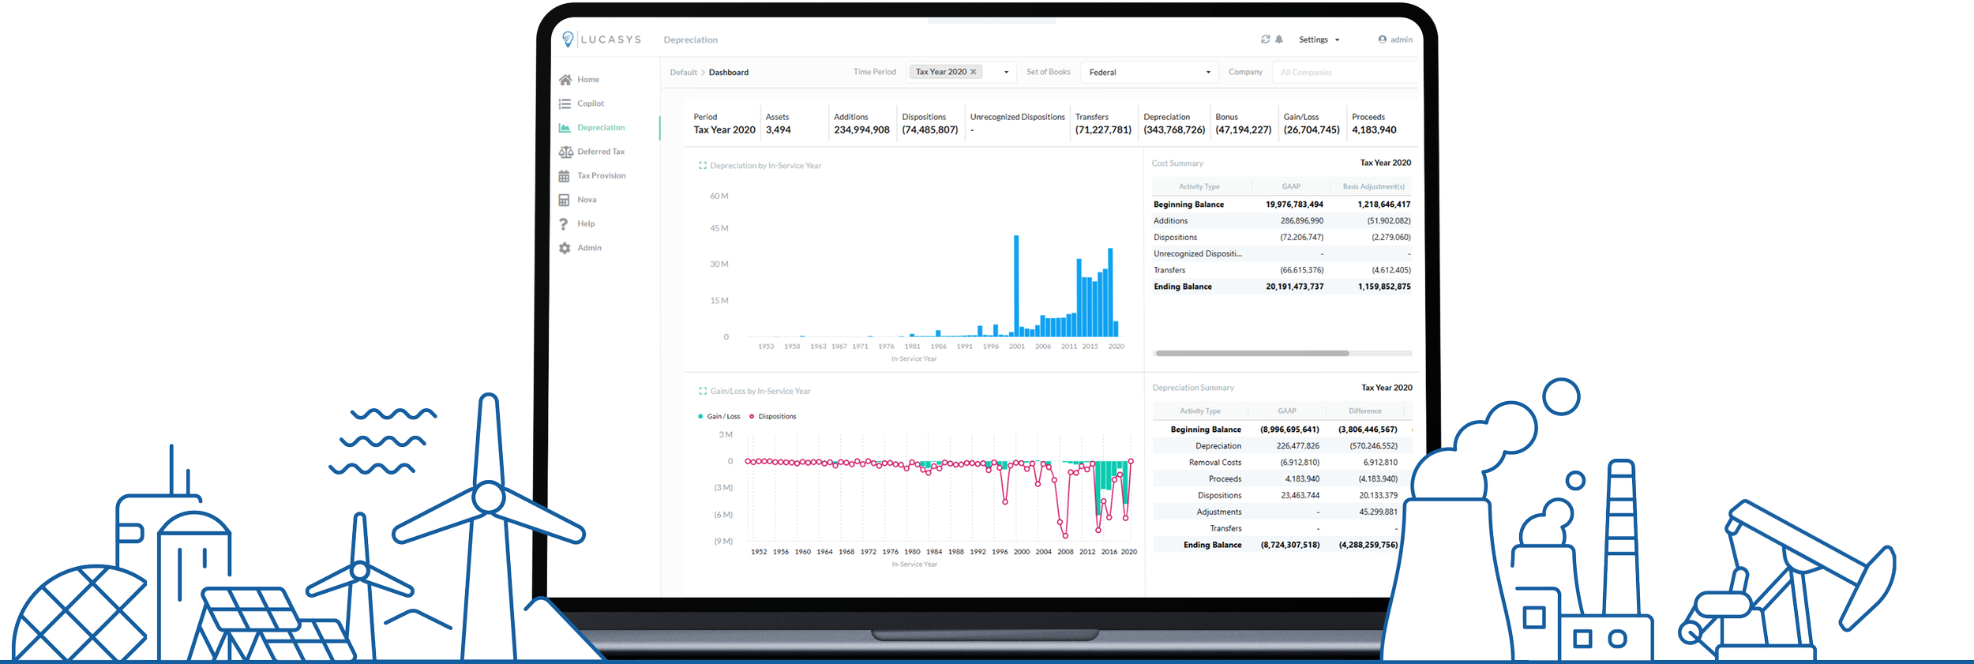
Task: Click the Cost Summary horizontal scrollbar
Action: click(x=1252, y=354)
